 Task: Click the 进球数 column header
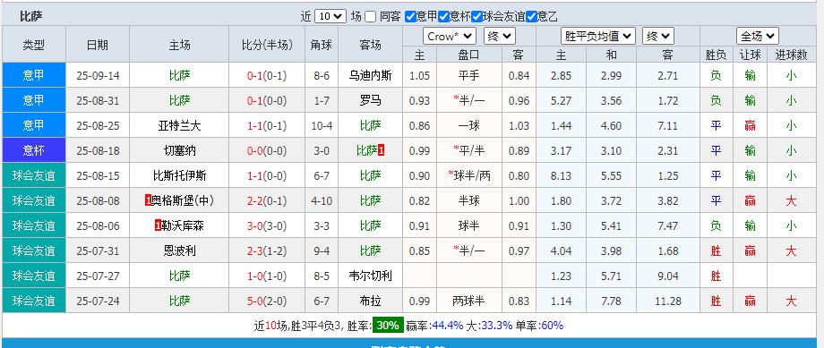click(792, 55)
